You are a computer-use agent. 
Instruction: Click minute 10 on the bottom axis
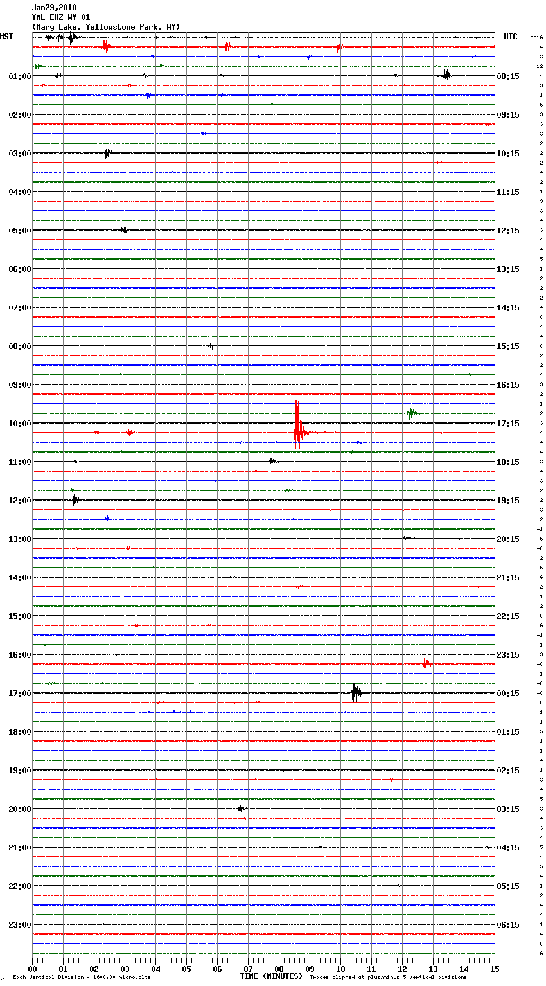340,969
